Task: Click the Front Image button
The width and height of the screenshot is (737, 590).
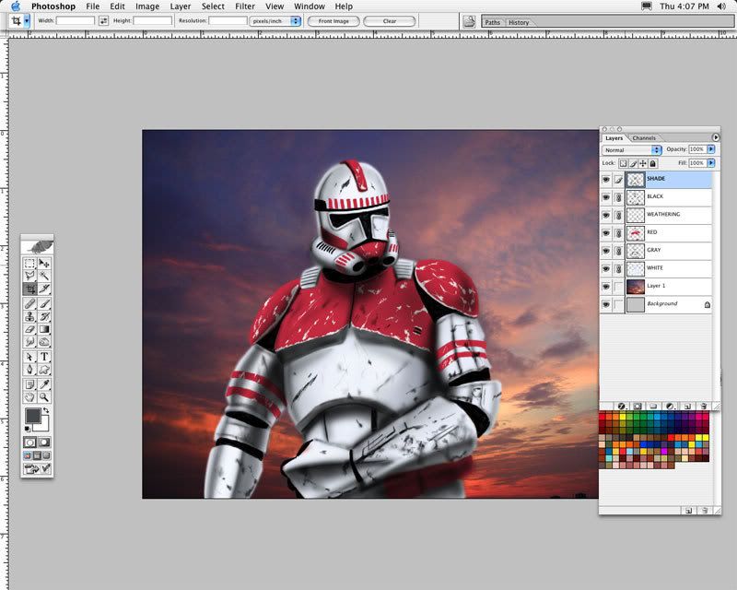Action: (x=333, y=21)
